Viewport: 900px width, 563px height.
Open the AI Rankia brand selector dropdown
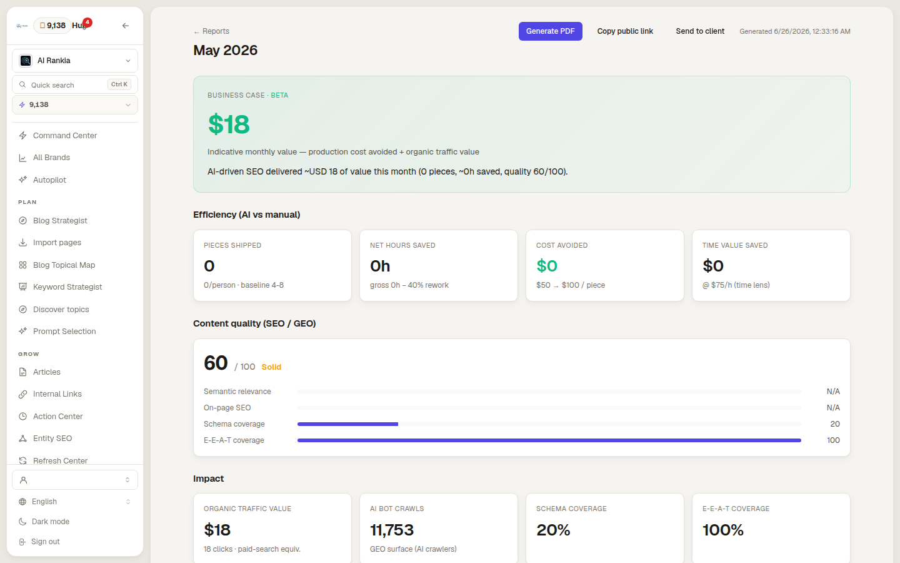[x=75, y=61]
